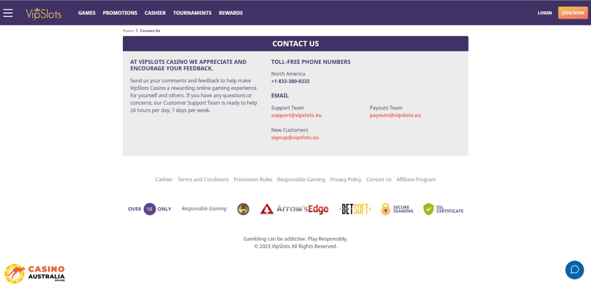
Task: Open the Games menu
Action: click(87, 13)
